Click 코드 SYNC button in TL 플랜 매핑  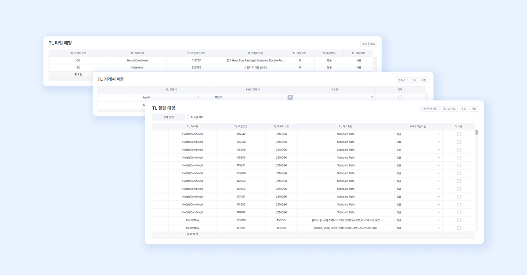tap(449, 109)
